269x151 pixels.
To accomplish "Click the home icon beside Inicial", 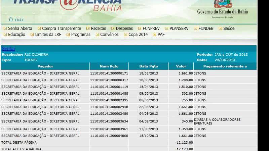I will point(11,19).
